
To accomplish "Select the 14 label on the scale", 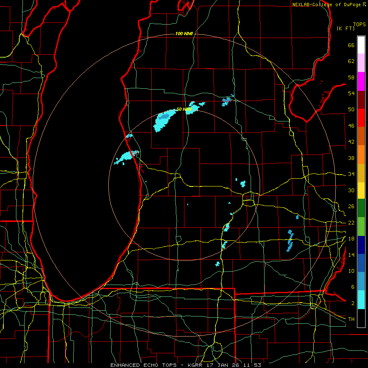I will (x=351, y=255).
